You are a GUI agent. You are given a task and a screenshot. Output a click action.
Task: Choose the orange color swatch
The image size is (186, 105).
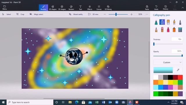[x=156, y=82]
